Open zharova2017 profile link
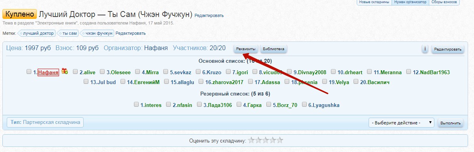The image size is (474, 152). (228, 82)
